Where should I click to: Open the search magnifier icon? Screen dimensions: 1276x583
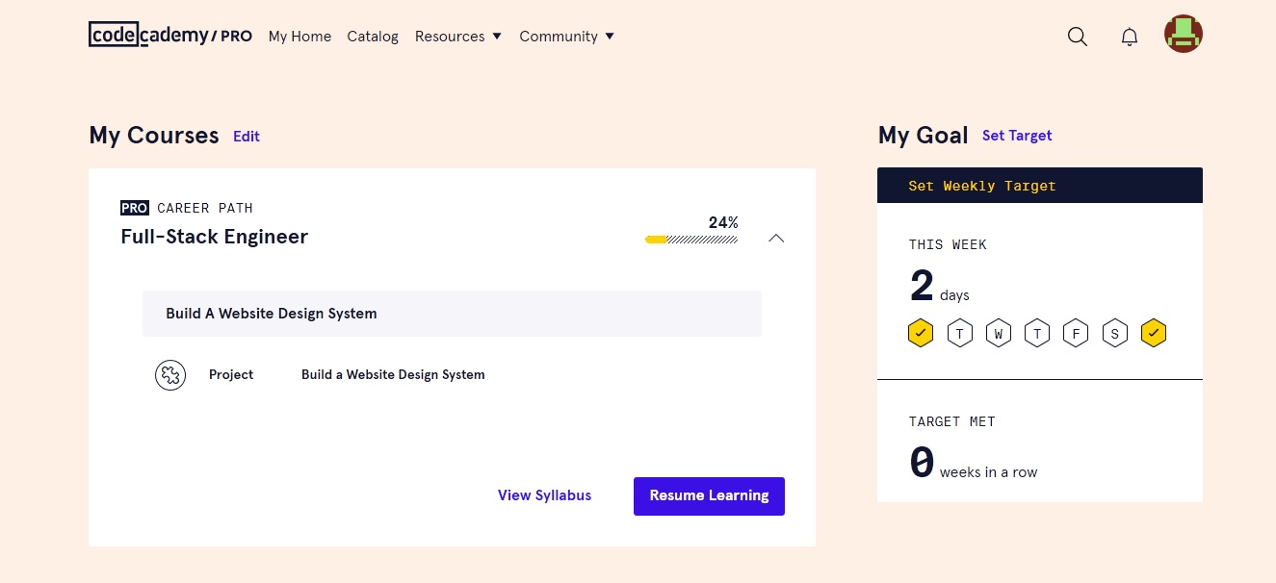coord(1078,37)
